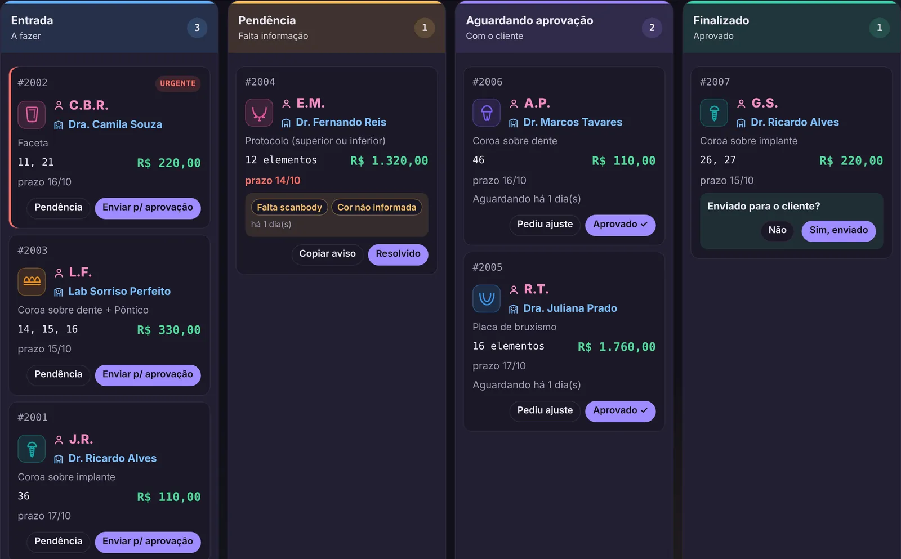
Task: Click the patient icon beside J.R.
Action: (x=59, y=440)
